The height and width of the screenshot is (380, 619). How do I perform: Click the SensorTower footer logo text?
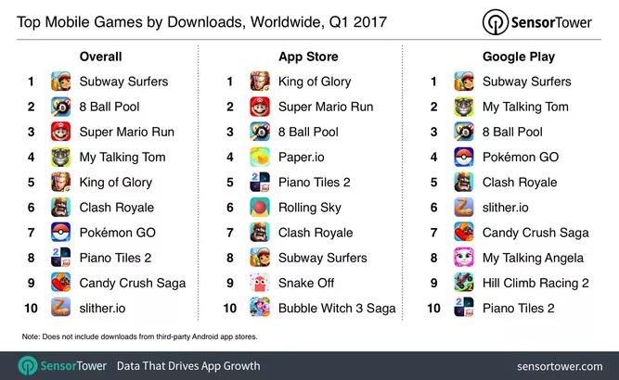point(73,366)
